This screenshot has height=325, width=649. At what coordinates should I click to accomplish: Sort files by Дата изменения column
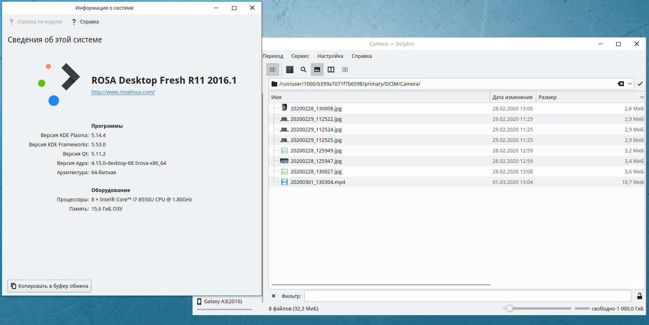pos(512,97)
